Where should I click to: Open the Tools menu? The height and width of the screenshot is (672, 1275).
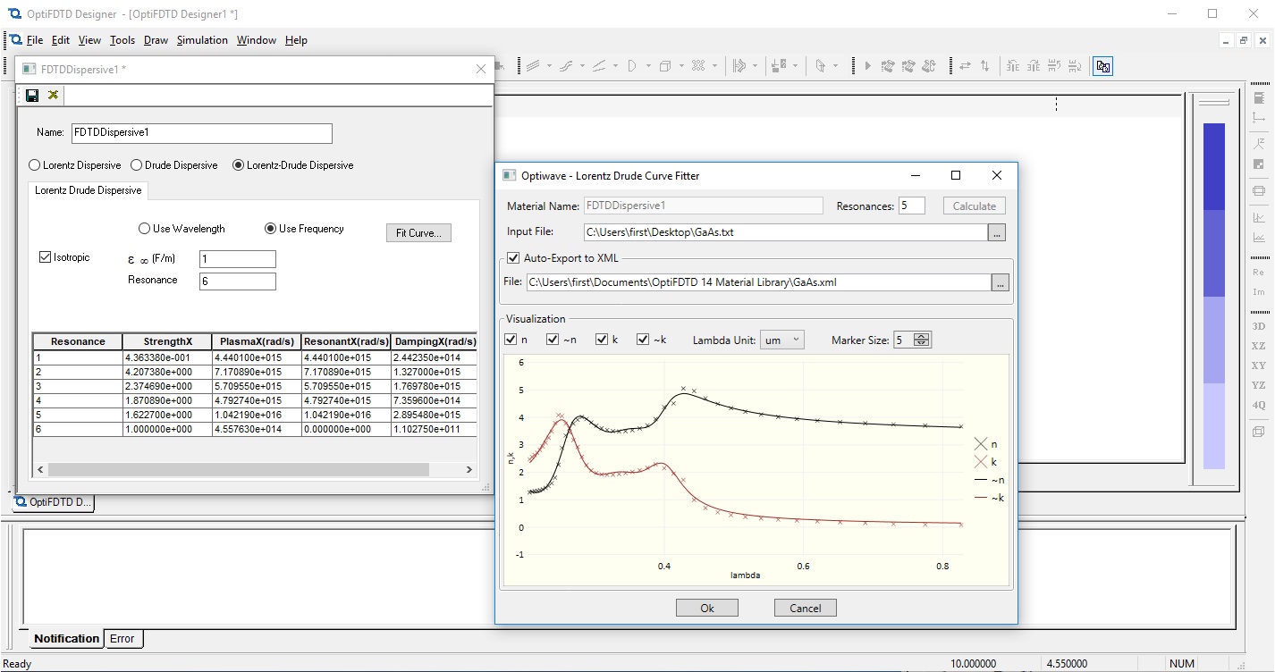(122, 40)
